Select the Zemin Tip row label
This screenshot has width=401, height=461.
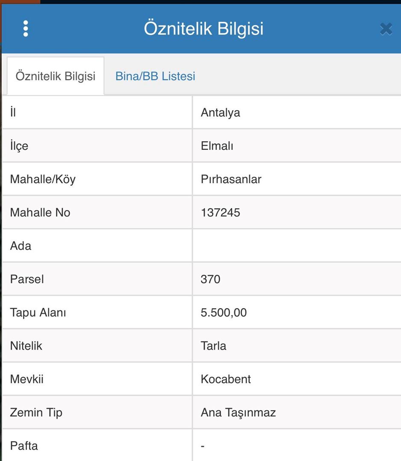pyautogui.click(x=36, y=412)
